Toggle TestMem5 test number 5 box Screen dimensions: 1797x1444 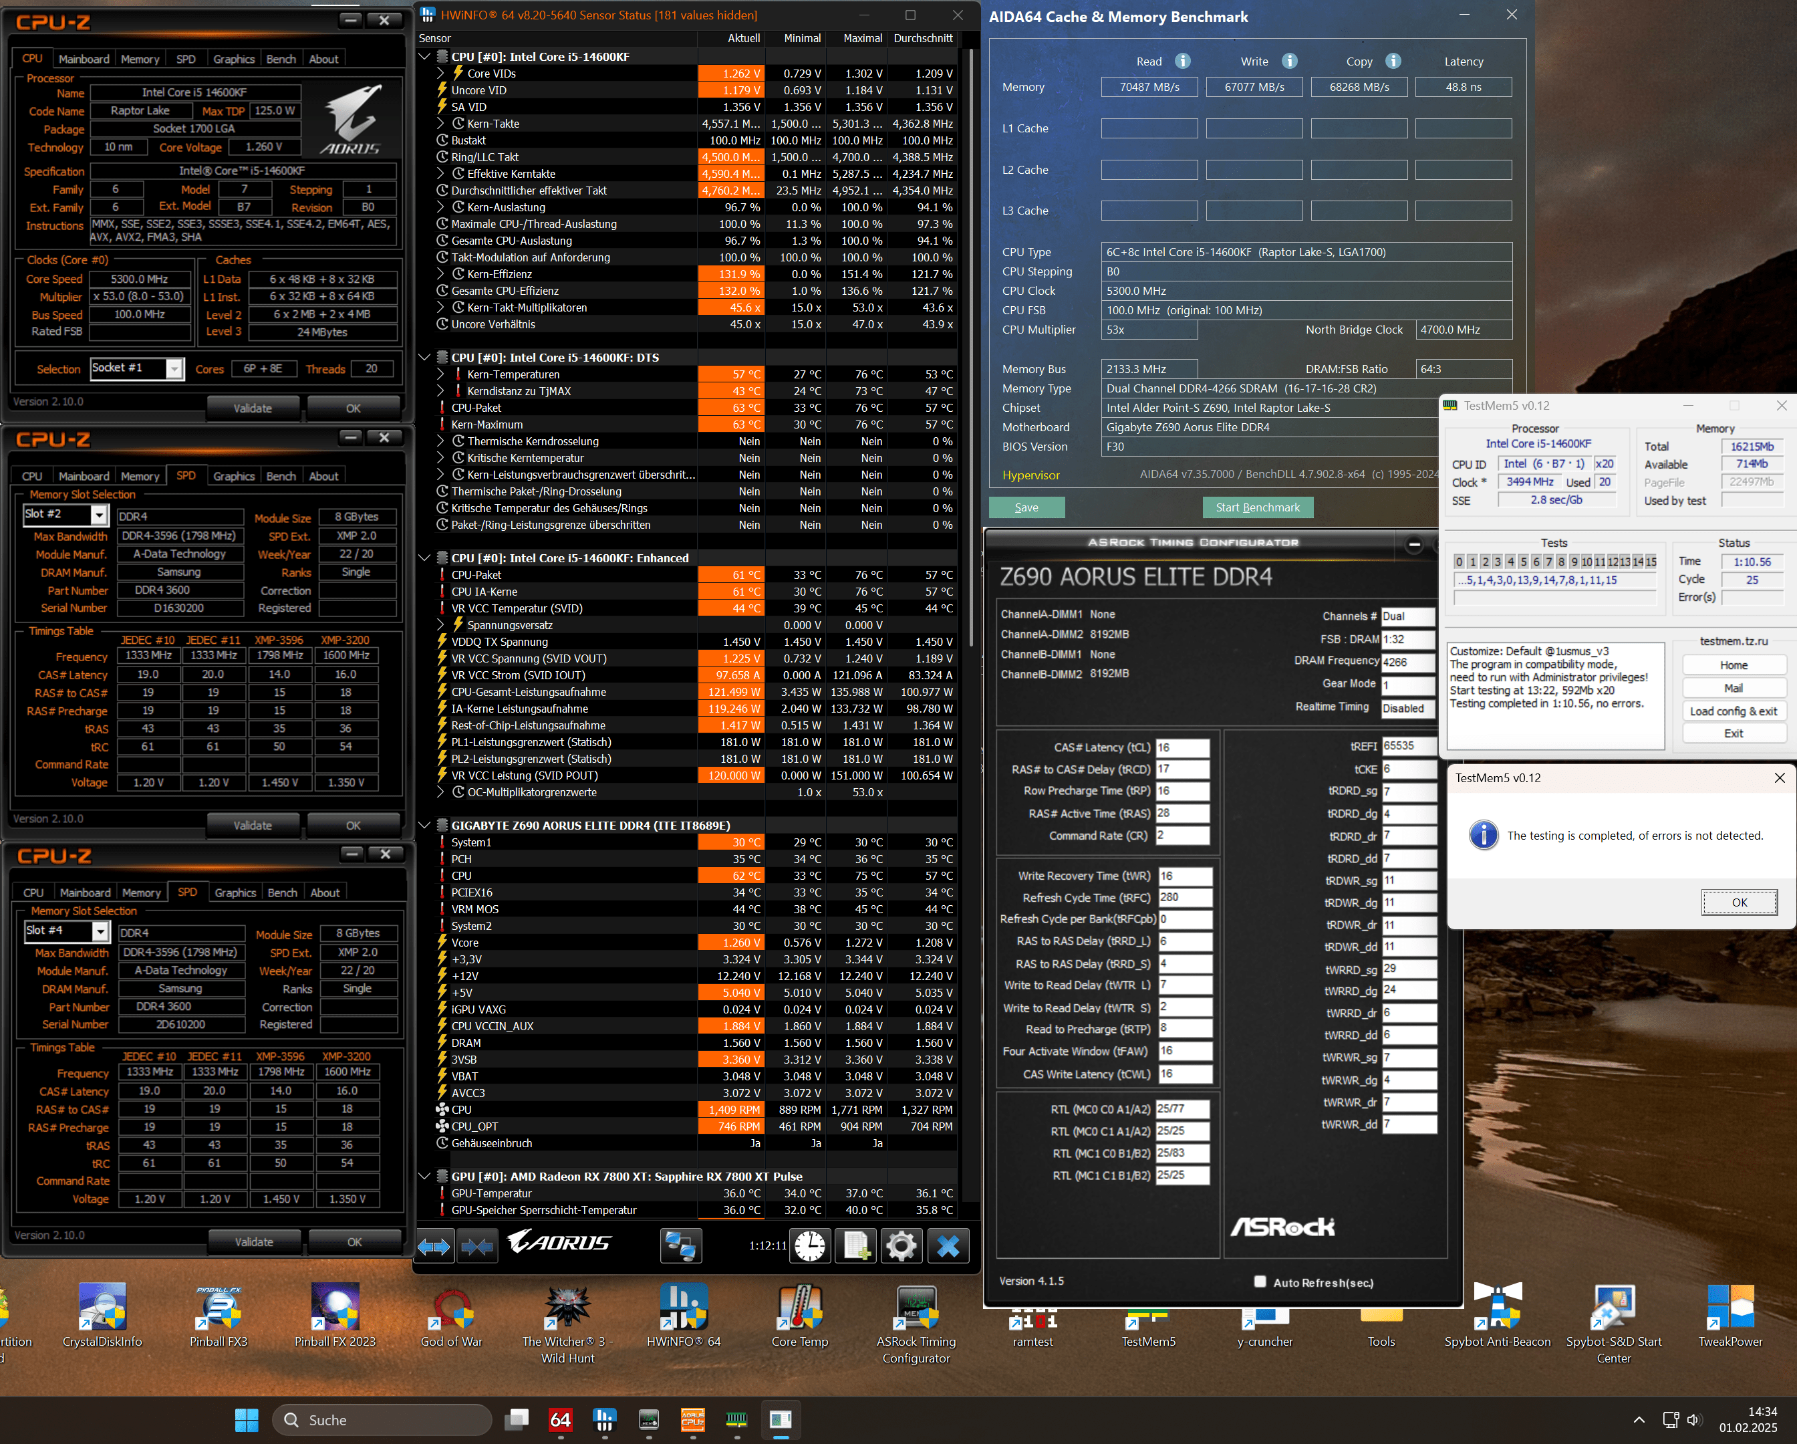1523,562
